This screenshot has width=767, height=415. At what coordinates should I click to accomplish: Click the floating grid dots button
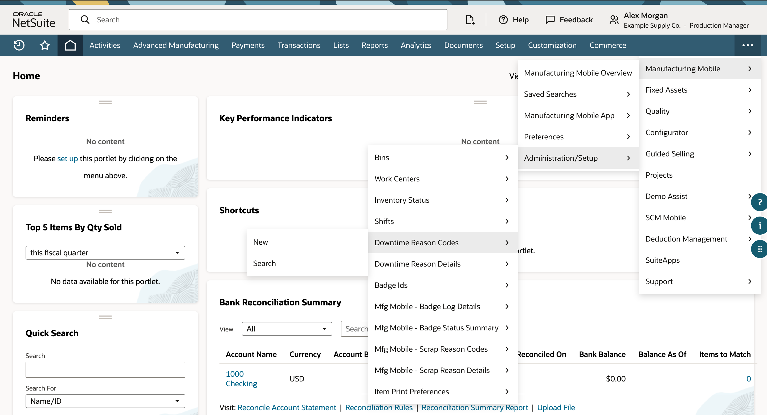(759, 249)
